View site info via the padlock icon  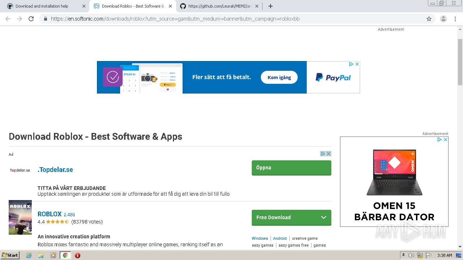click(45, 19)
